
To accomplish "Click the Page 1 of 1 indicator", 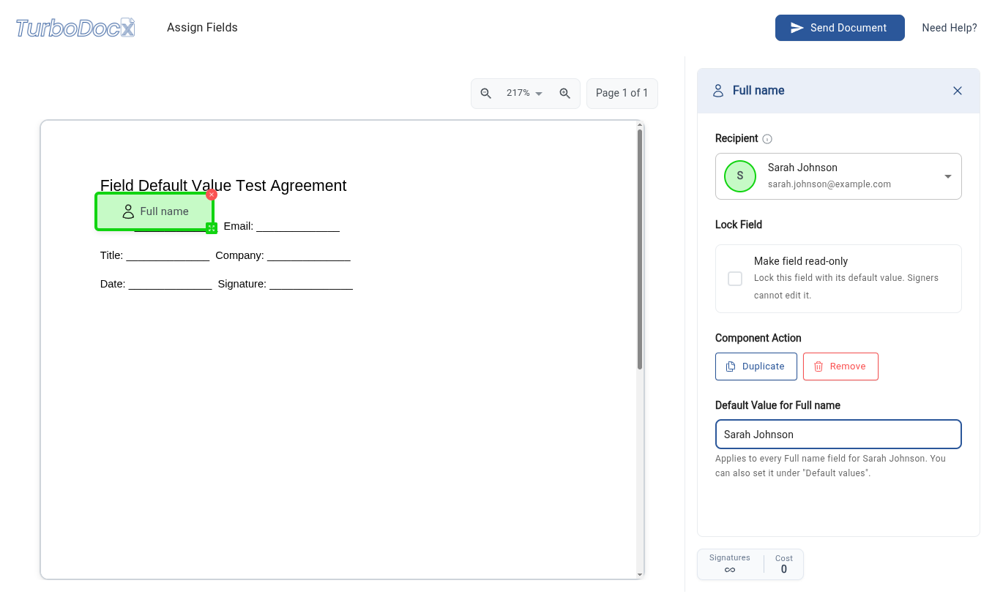I will point(622,94).
